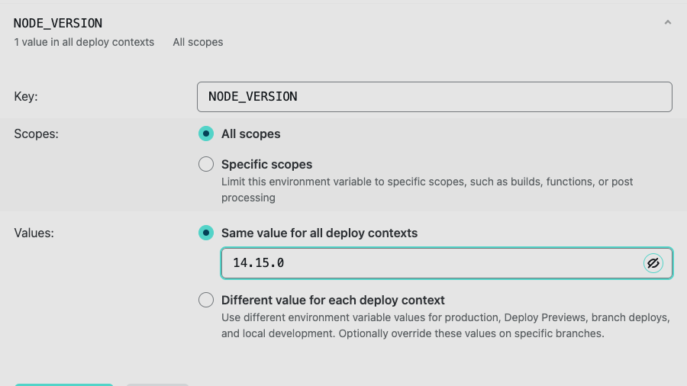Click the bold "All scopes" option label
The width and height of the screenshot is (687, 386).
point(250,134)
